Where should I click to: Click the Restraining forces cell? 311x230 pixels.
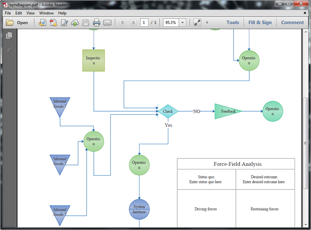tap(265, 209)
